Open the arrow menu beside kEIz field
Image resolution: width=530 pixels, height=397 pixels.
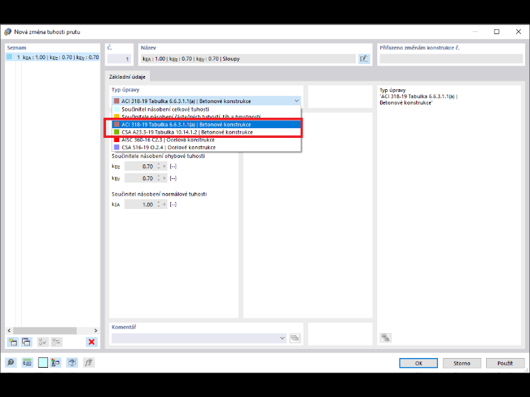pos(165,166)
